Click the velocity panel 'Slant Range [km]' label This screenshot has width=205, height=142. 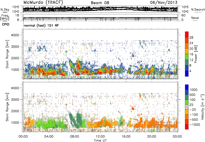tap(7, 107)
